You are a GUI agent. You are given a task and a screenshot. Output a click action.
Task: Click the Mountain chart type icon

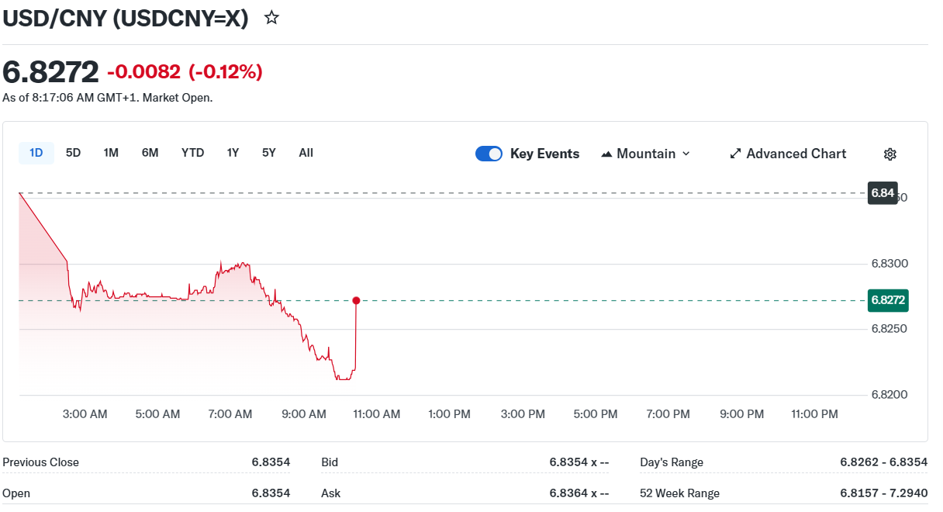click(x=606, y=154)
